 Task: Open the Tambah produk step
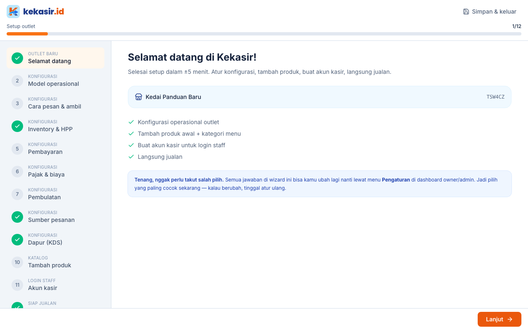(x=55, y=262)
